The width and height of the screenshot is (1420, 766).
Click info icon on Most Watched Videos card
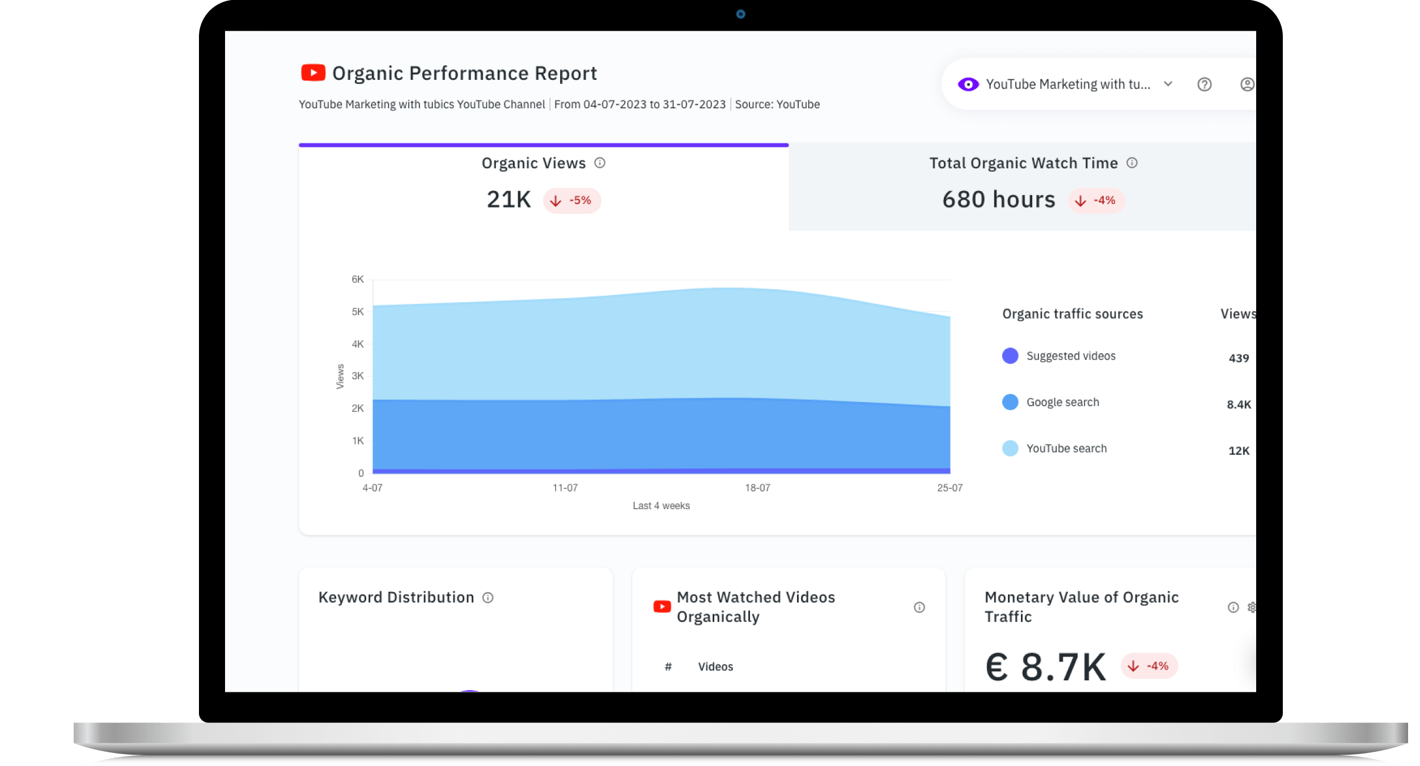[919, 608]
